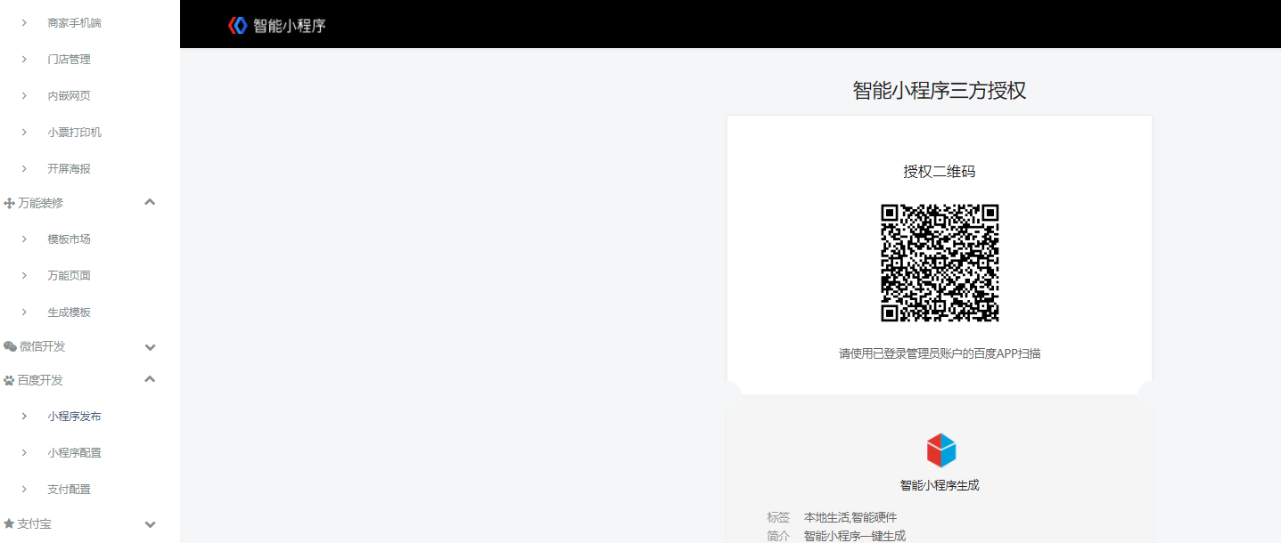Collapse the 百度开发 section arrow
The width and height of the screenshot is (1281, 543).
tap(150, 379)
